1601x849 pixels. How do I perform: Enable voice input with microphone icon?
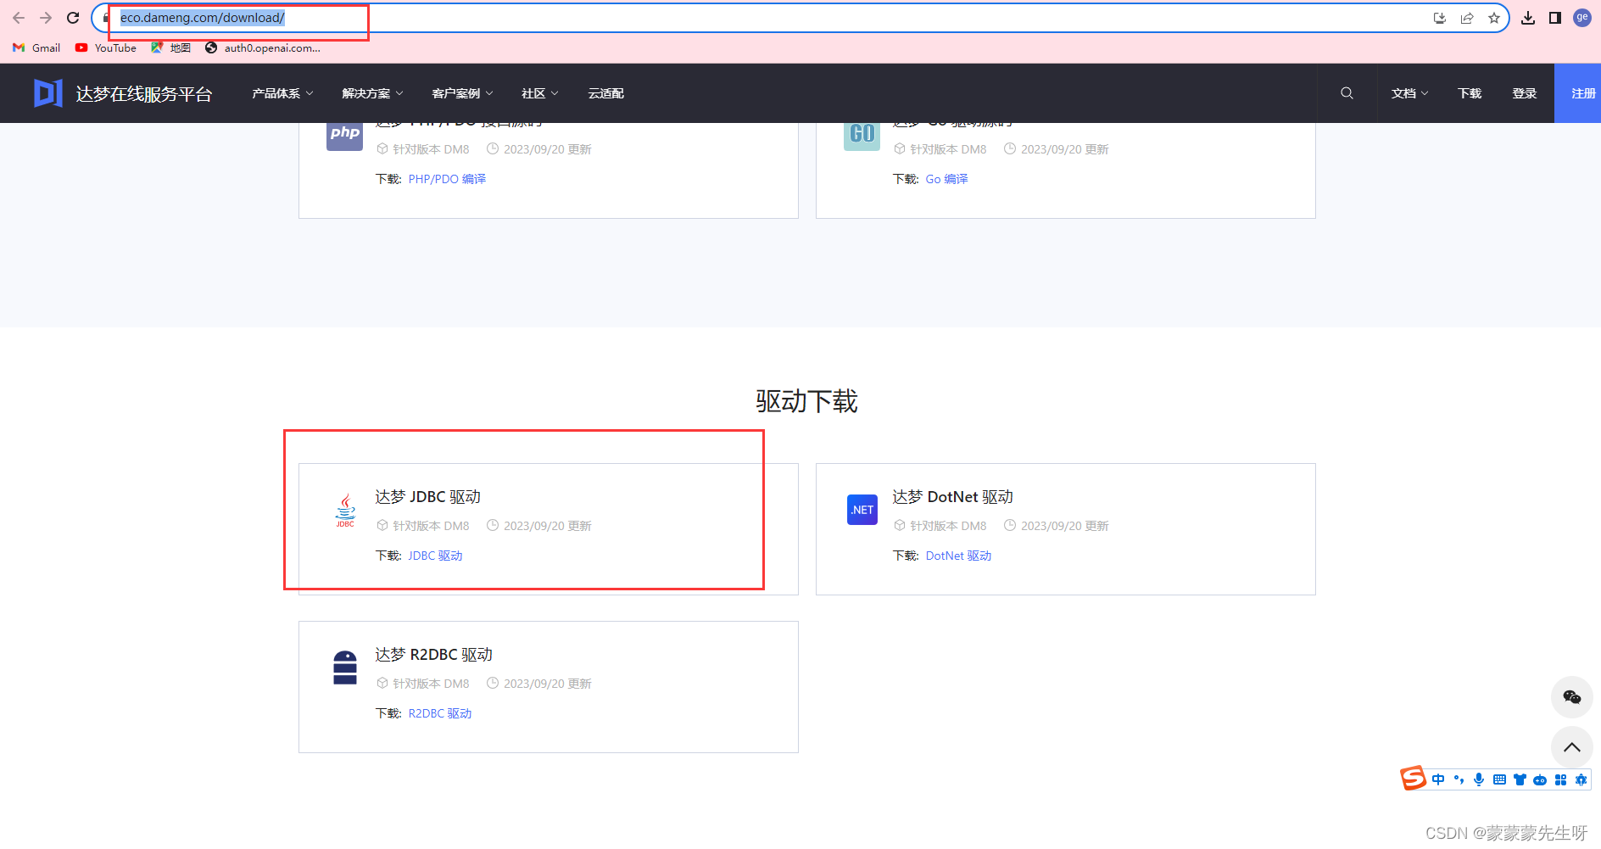(1479, 779)
